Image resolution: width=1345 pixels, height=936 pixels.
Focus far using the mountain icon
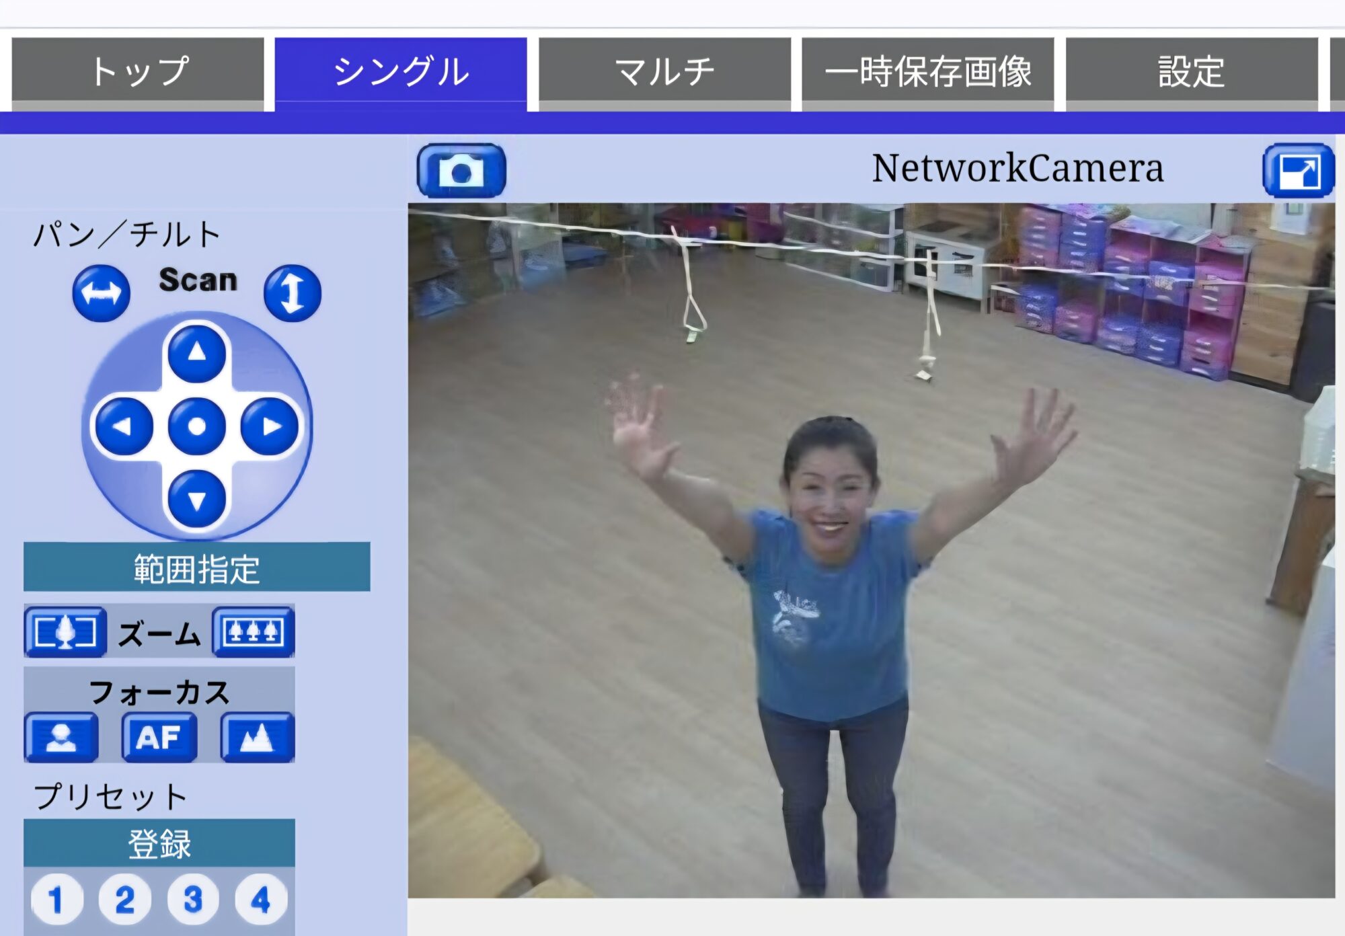click(259, 738)
